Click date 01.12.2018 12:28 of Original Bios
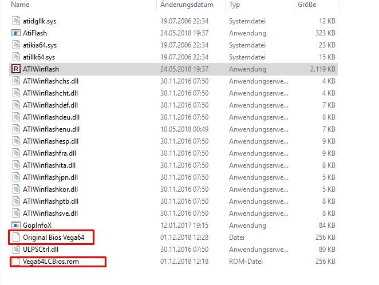 [x=184, y=237]
